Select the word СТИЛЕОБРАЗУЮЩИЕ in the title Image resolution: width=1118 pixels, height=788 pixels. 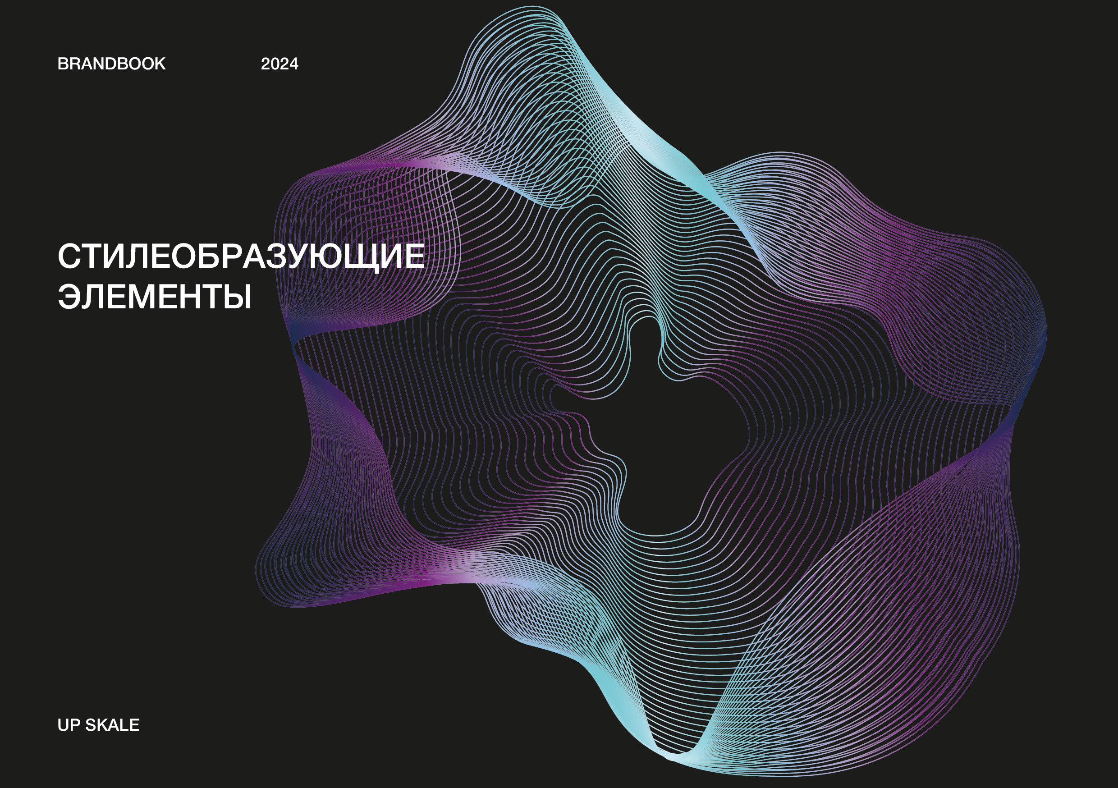pos(241,256)
